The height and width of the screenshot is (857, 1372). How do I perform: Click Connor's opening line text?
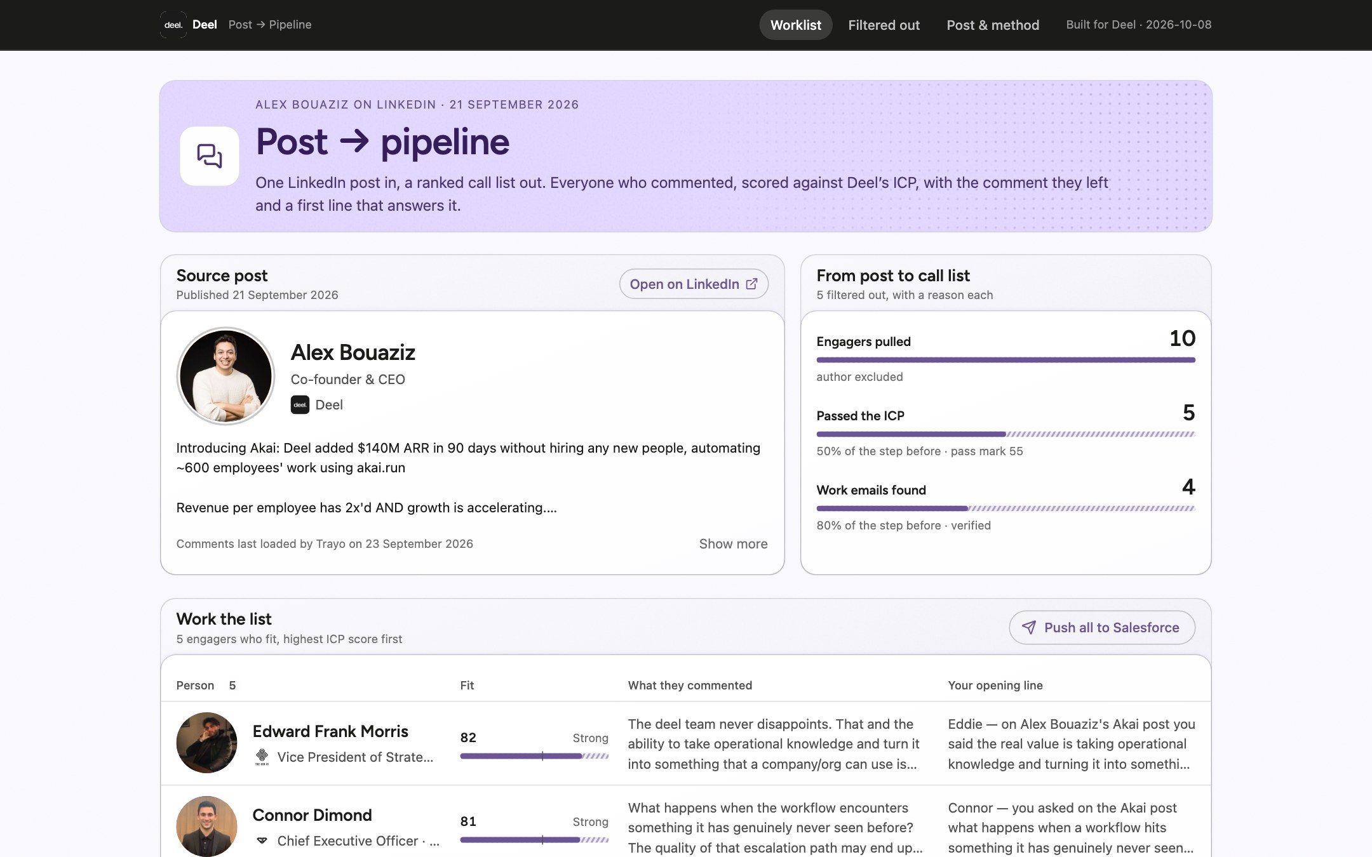coord(1071,828)
